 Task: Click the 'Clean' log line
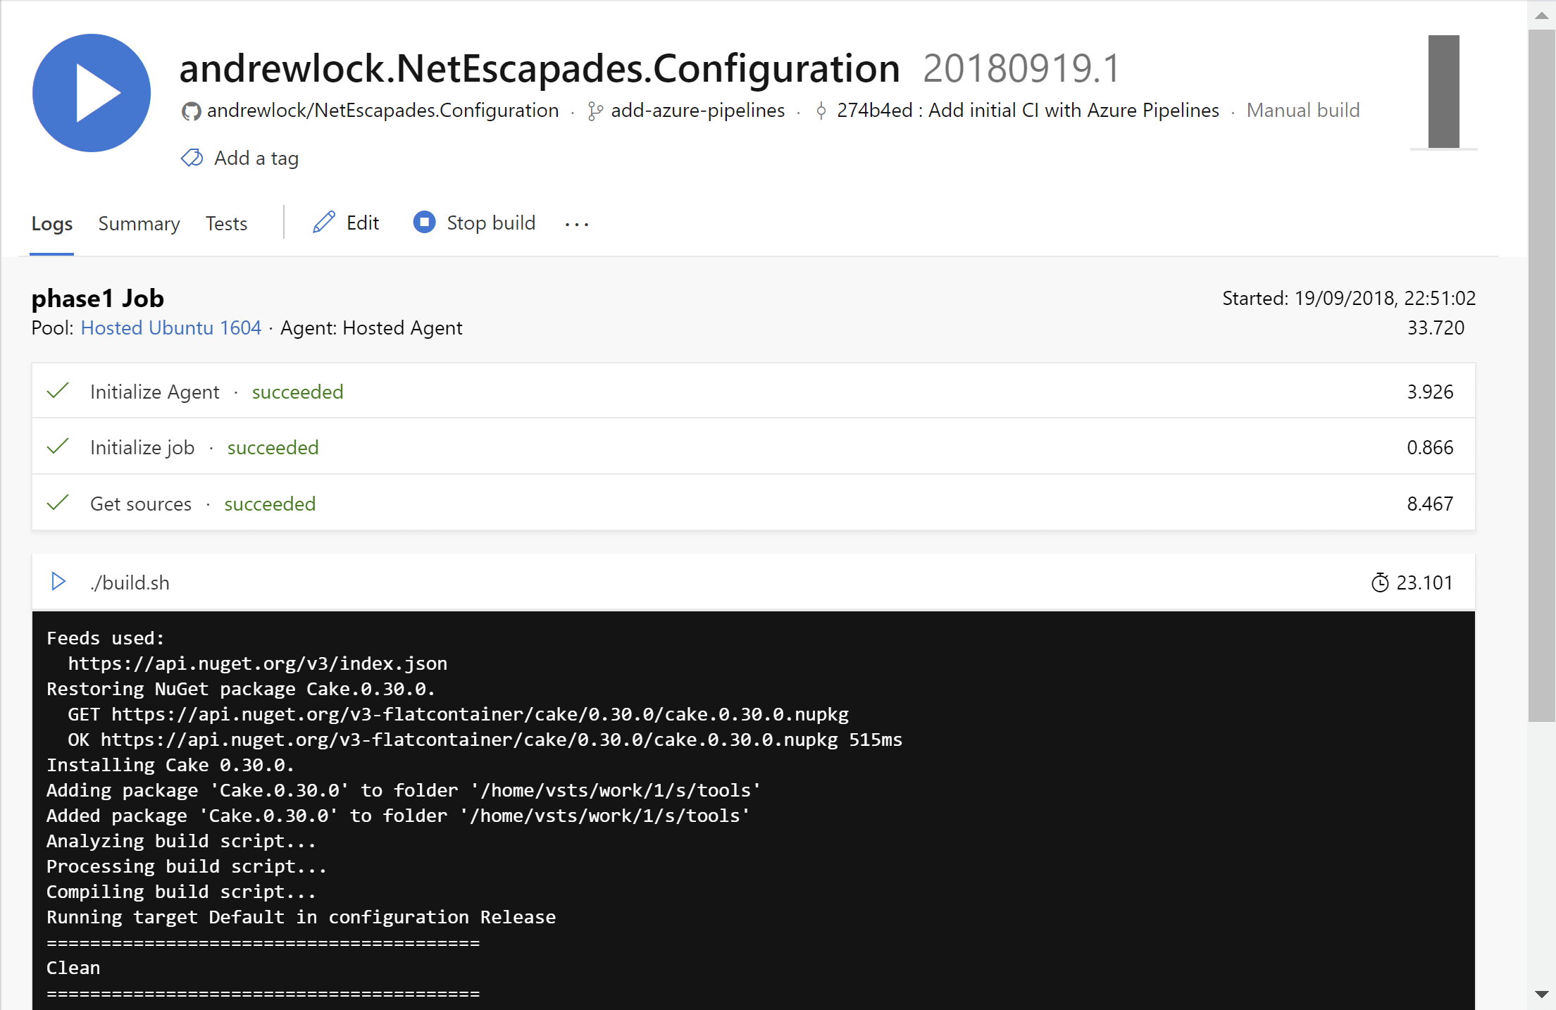pos(73,968)
